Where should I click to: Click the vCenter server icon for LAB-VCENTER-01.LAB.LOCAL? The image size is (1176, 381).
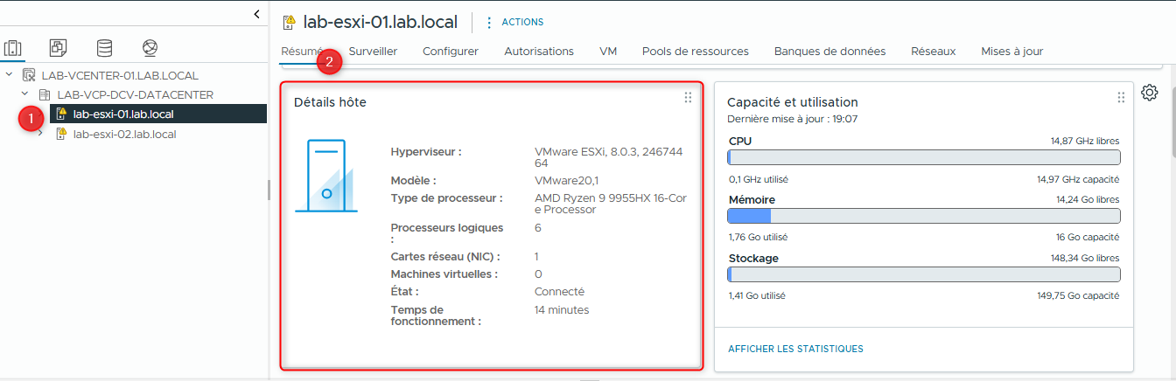click(29, 75)
